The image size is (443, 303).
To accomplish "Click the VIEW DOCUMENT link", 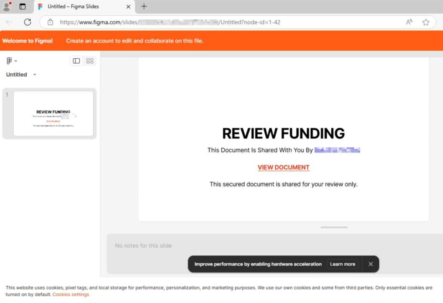I will click(283, 167).
